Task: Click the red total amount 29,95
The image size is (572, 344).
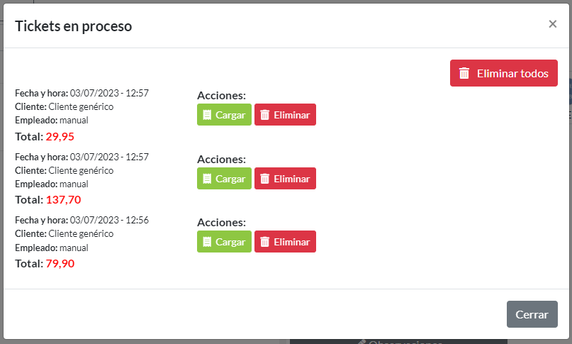Action: click(60, 136)
